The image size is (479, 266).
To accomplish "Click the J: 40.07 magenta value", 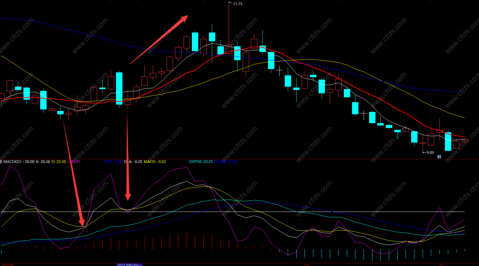I will 74,162.
